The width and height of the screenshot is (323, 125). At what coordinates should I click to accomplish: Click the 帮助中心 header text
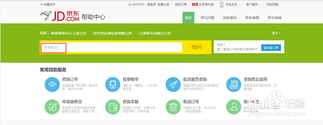click(x=93, y=17)
